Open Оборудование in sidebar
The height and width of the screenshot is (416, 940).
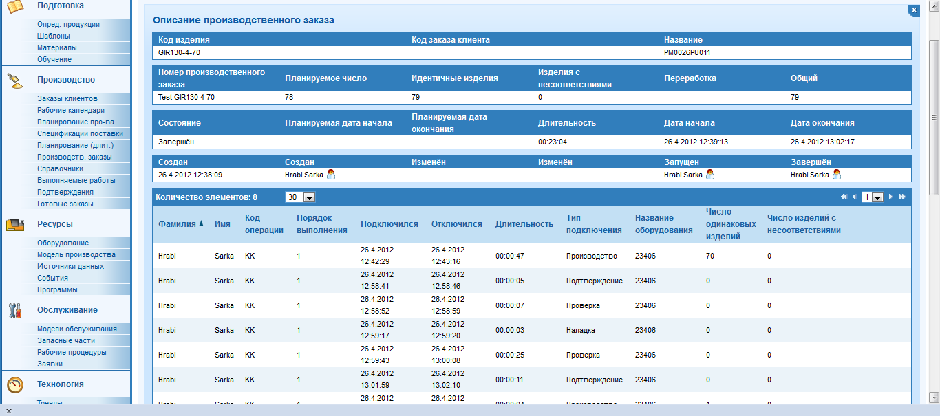(x=63, y=243)
